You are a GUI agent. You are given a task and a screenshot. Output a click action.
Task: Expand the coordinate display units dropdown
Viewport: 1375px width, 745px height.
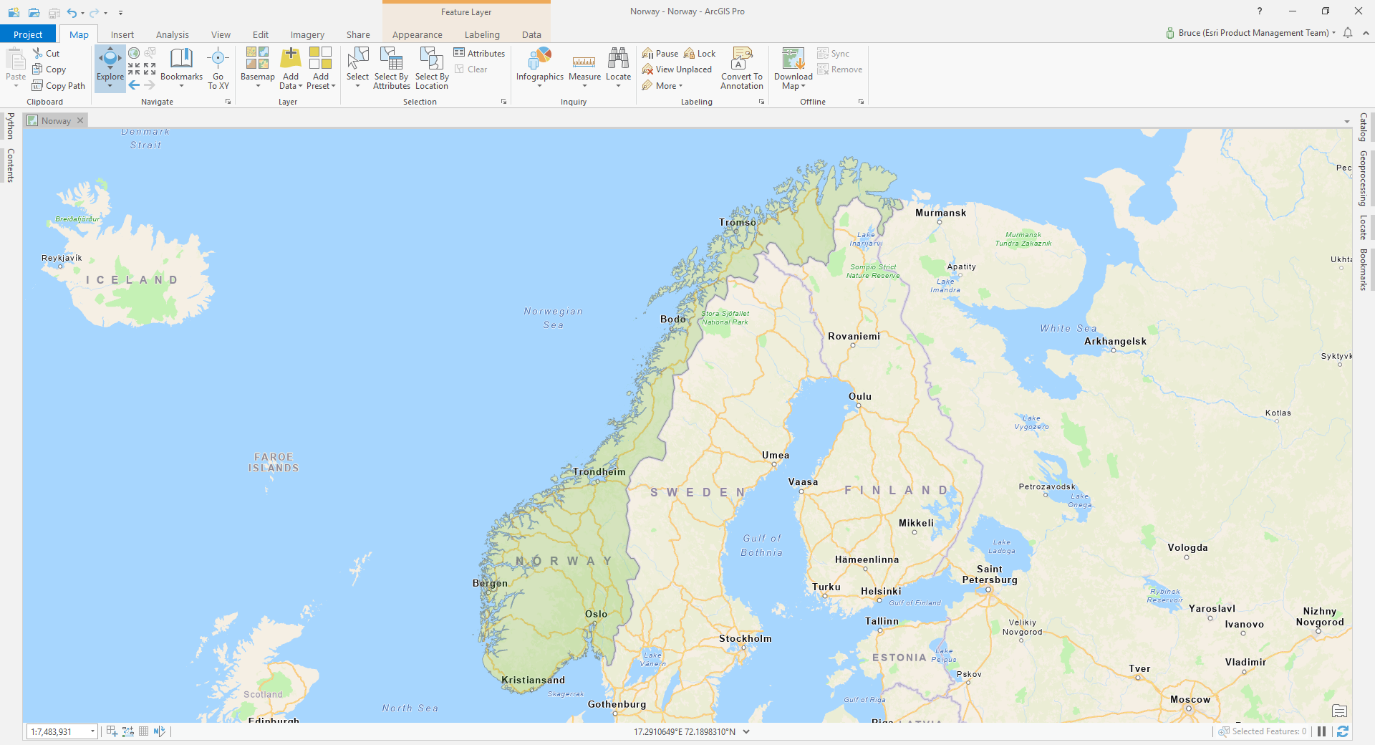[747, 731]
